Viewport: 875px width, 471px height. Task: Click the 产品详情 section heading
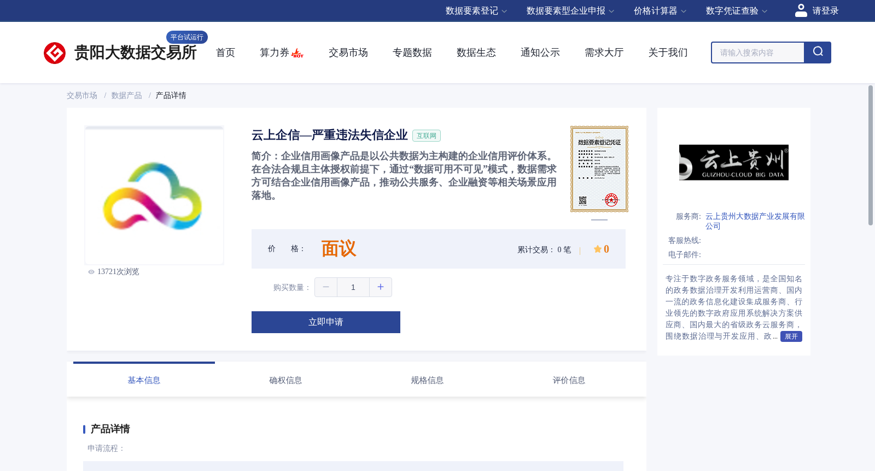coord(110,429)
